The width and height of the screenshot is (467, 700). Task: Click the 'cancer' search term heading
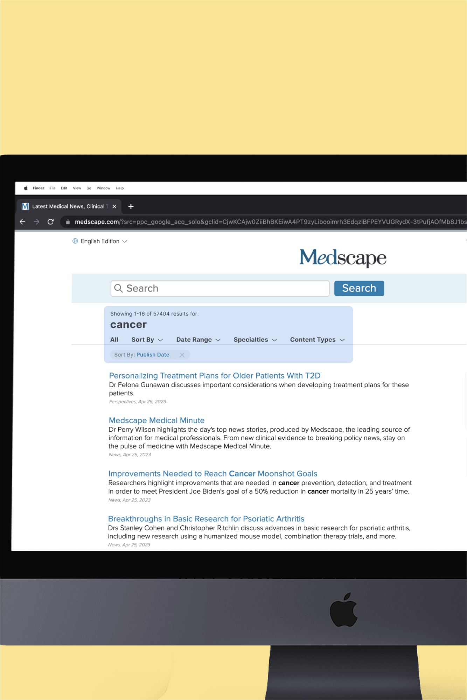point(128,325)
